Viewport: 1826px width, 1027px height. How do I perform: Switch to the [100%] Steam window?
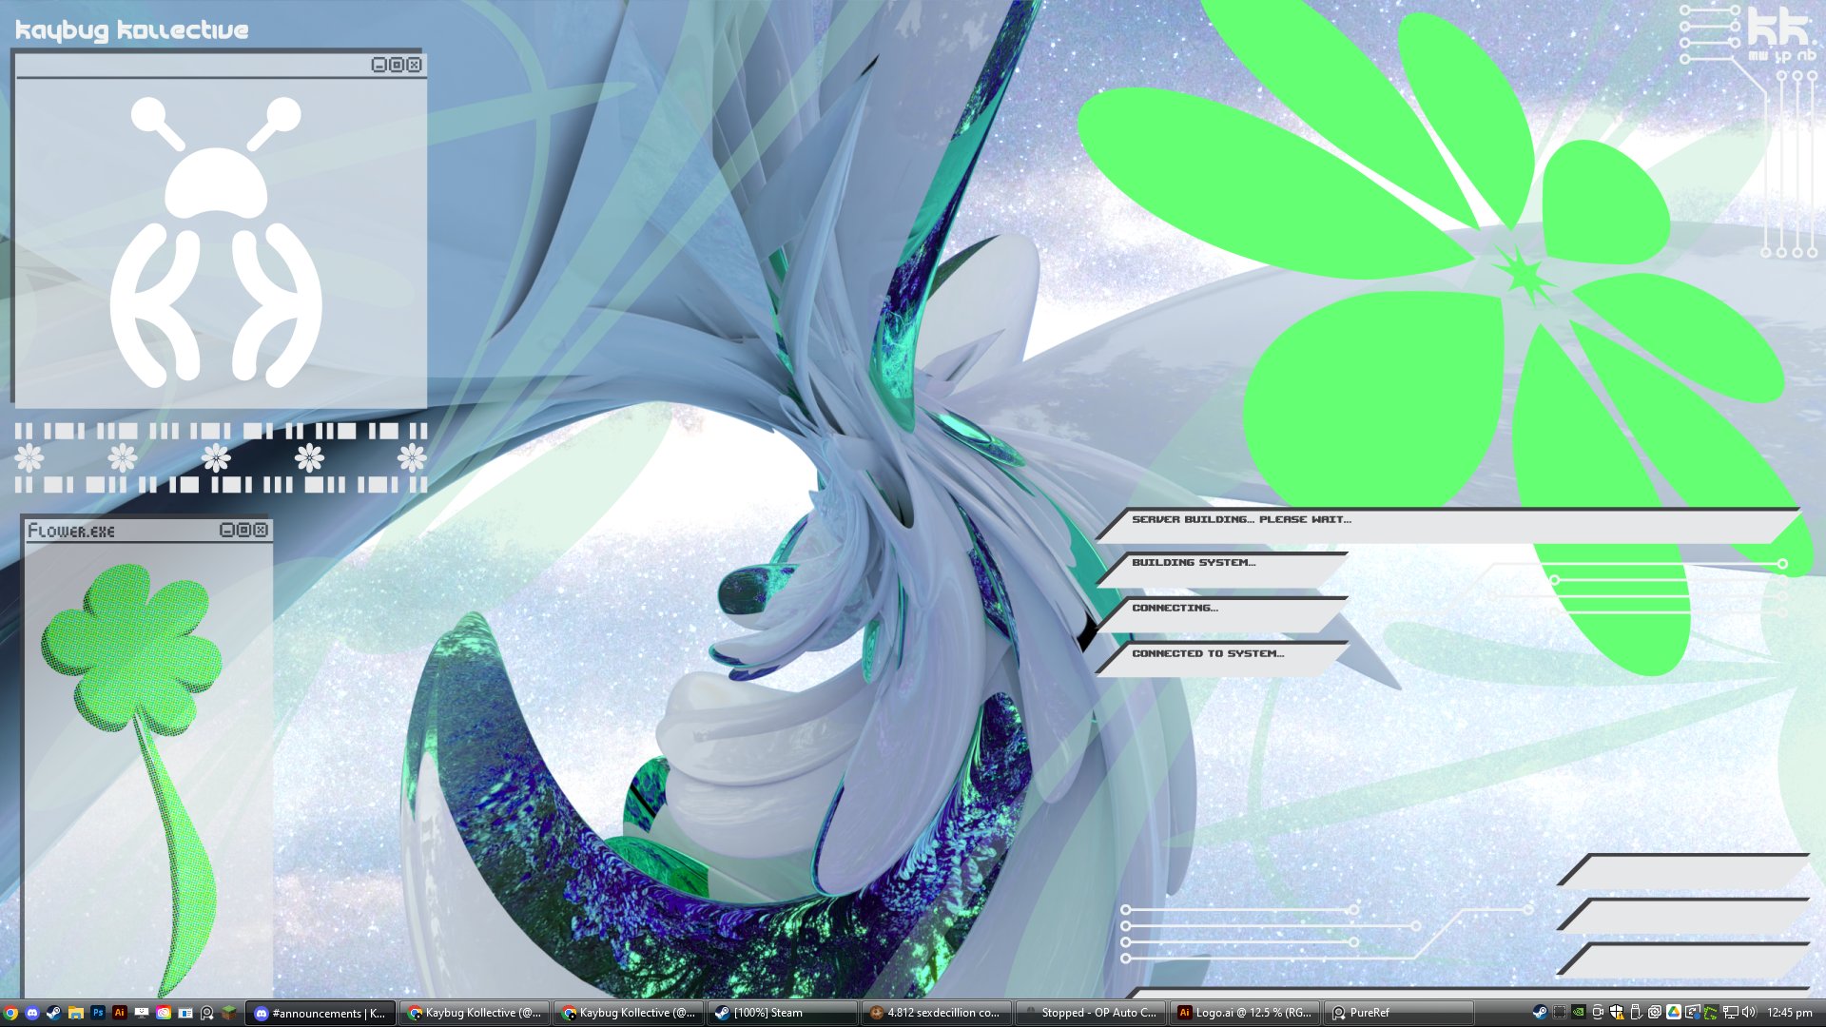(784, 1013)
